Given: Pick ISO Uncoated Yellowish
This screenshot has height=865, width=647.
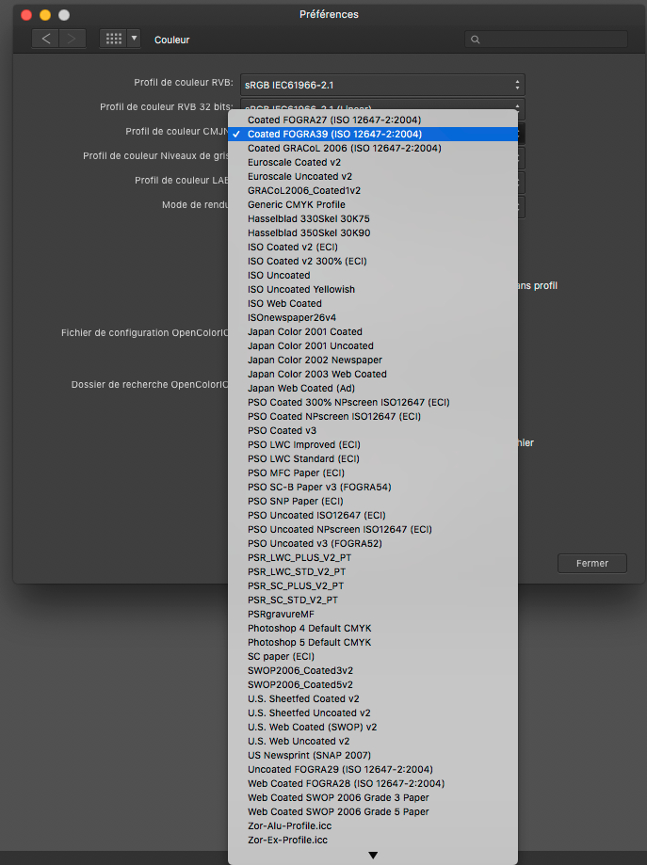Looking at the screenshot, I should 373,290.
